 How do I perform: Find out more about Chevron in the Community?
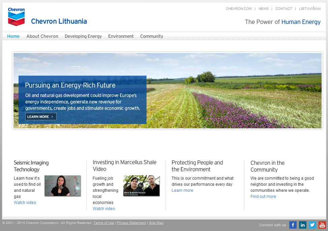coord(263,197)
